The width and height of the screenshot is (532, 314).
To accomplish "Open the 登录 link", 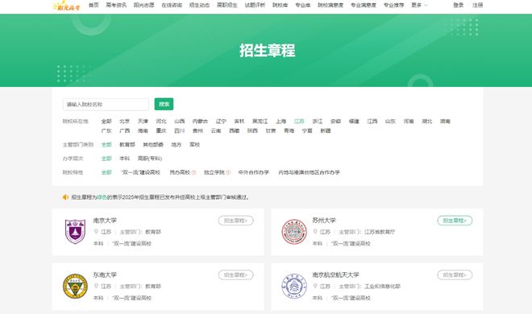I will [x=459, y=5].
